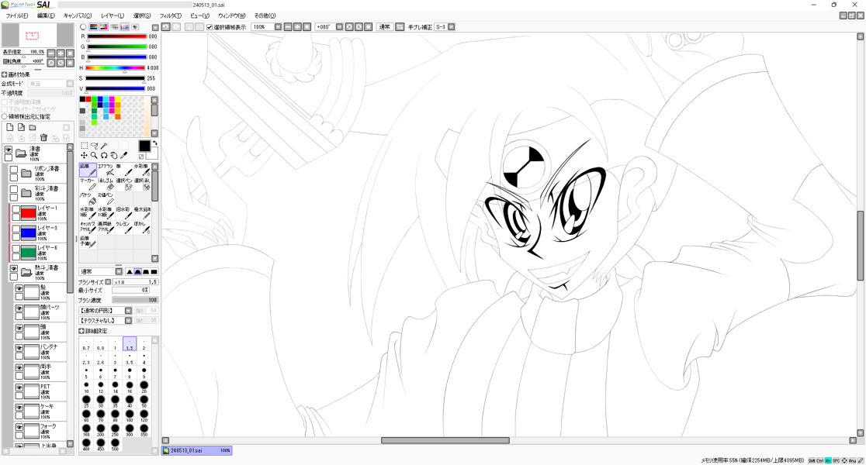Hide the 清書 folder layer
Viewport: 866px width, 465px height.
pos(9,150)
